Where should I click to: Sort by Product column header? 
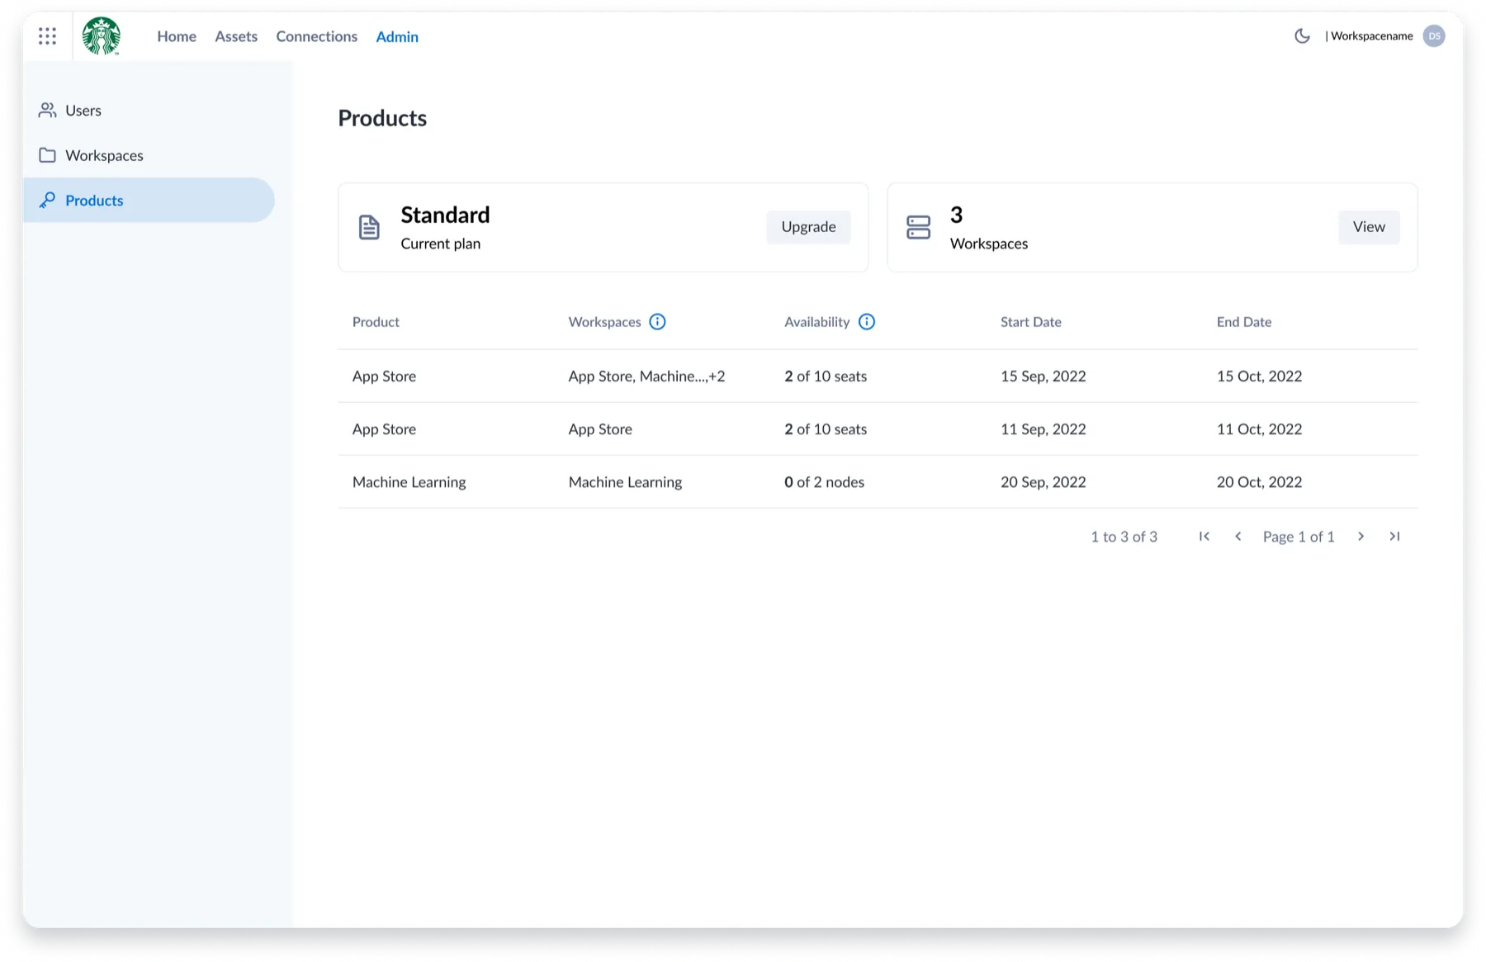coord(376,322)
